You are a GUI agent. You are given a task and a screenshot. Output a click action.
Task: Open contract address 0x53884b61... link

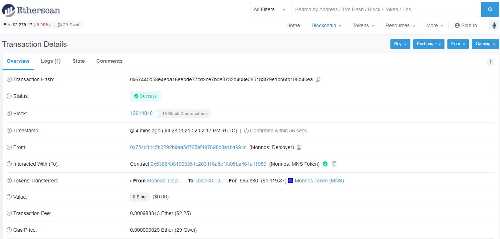point(208,164)
